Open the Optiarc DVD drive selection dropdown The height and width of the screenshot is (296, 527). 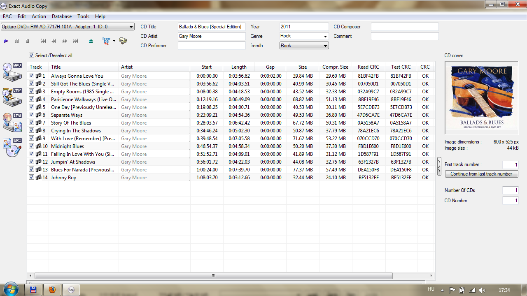tap(68, 27)
